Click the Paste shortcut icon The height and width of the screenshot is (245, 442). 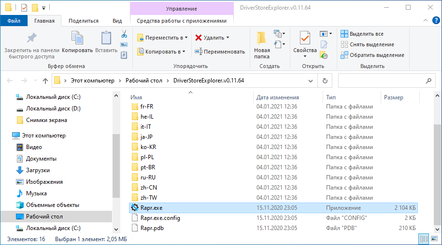coord(124,55)
